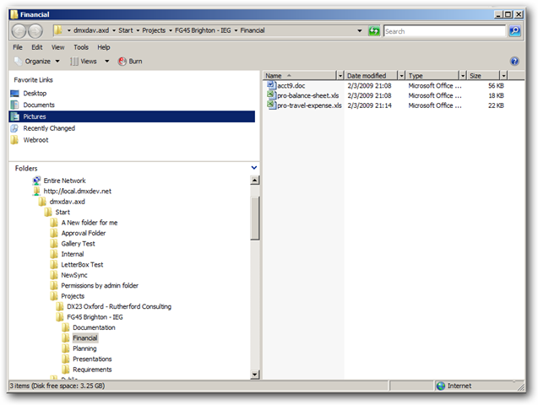
Task: Select DX23 Oxford - Rutherford Consulting folder
Action: coord(119,306)
